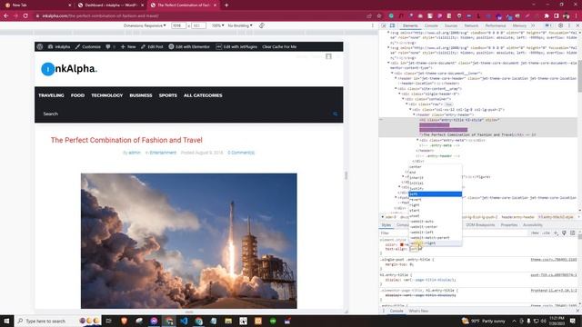Click the WordPress logo in admin bar

coord(40,46)
